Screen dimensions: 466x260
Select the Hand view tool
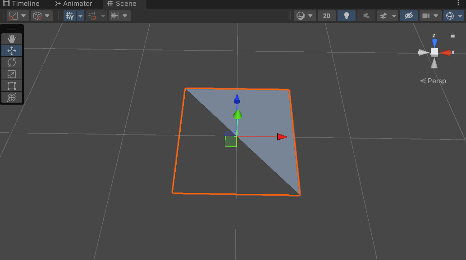(12, 39)
